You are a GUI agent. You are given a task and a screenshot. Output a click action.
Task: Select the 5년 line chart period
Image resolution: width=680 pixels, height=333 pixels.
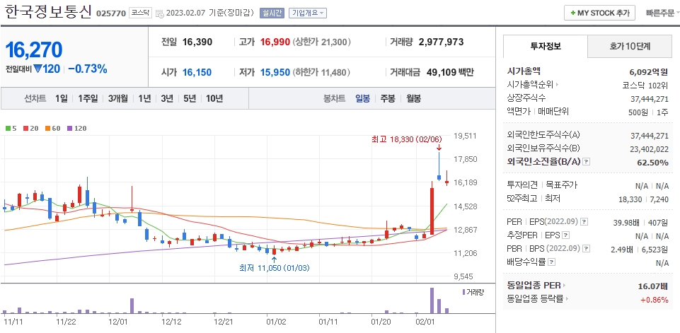click(190, 98)
